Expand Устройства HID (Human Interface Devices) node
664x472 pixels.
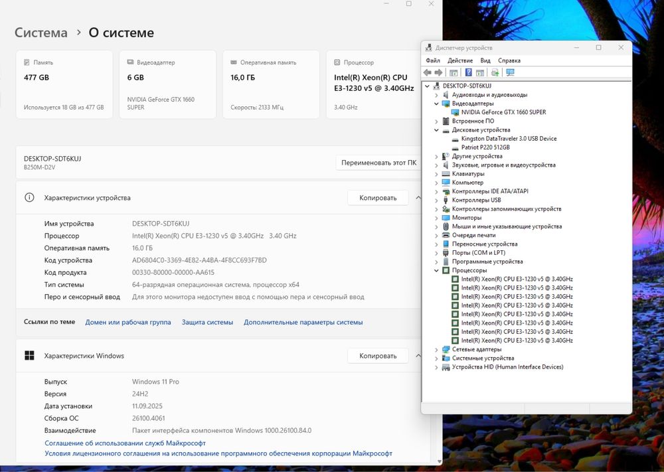tap(436, 367)
